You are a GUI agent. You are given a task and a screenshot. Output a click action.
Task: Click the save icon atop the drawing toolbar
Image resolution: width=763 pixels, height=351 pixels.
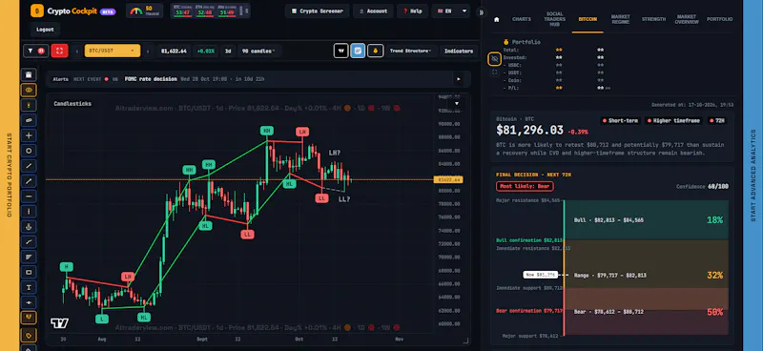click(29, 75)
